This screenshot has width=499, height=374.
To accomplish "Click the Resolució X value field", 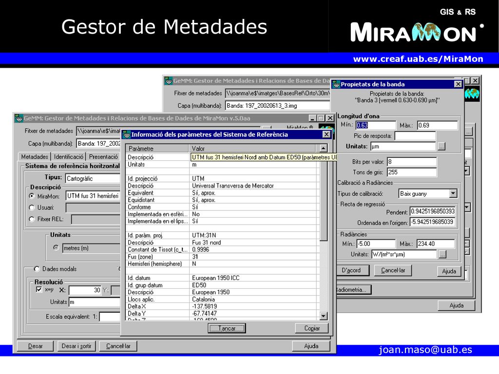I will [85, 290].
